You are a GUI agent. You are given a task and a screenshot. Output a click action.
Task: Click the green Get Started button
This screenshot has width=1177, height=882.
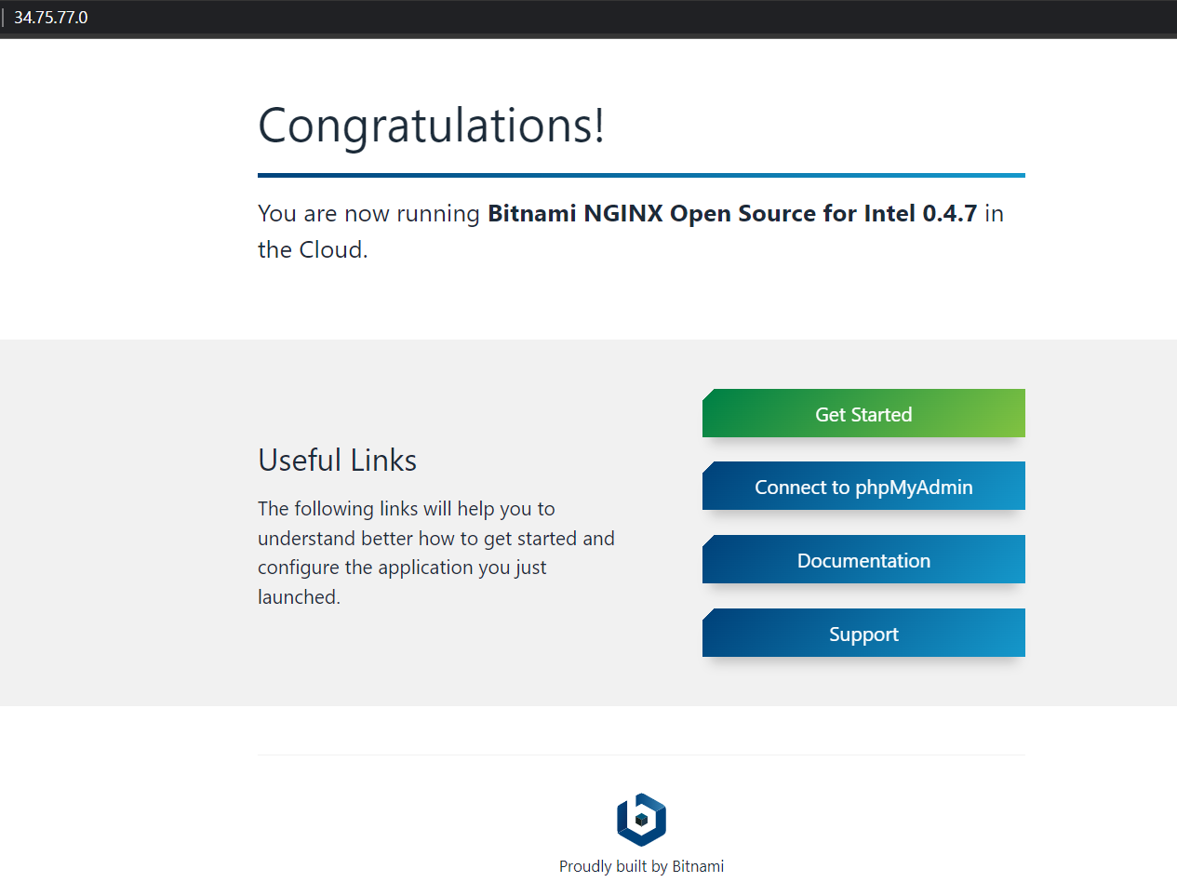click(x=863, y=413)
